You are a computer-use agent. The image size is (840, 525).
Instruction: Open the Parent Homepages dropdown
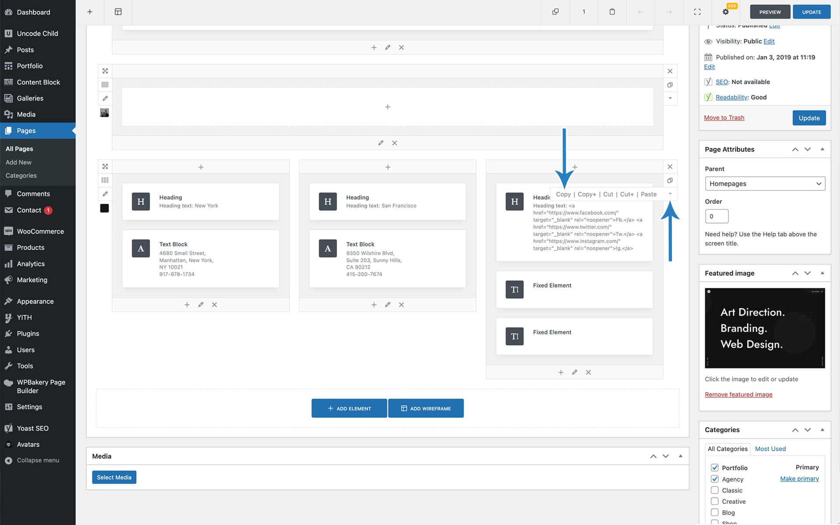point(765,184)
